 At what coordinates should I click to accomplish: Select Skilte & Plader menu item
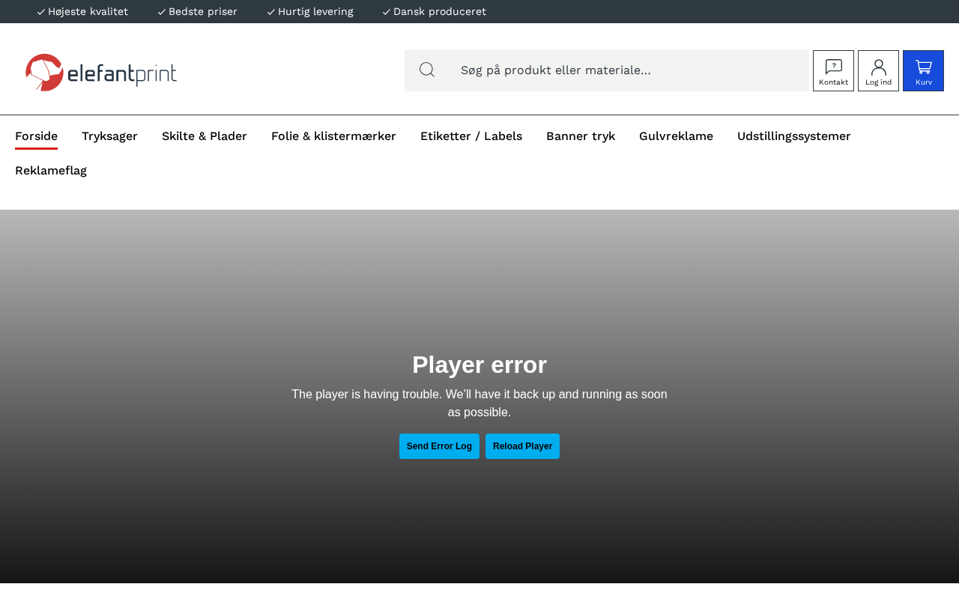coord(205,136)
